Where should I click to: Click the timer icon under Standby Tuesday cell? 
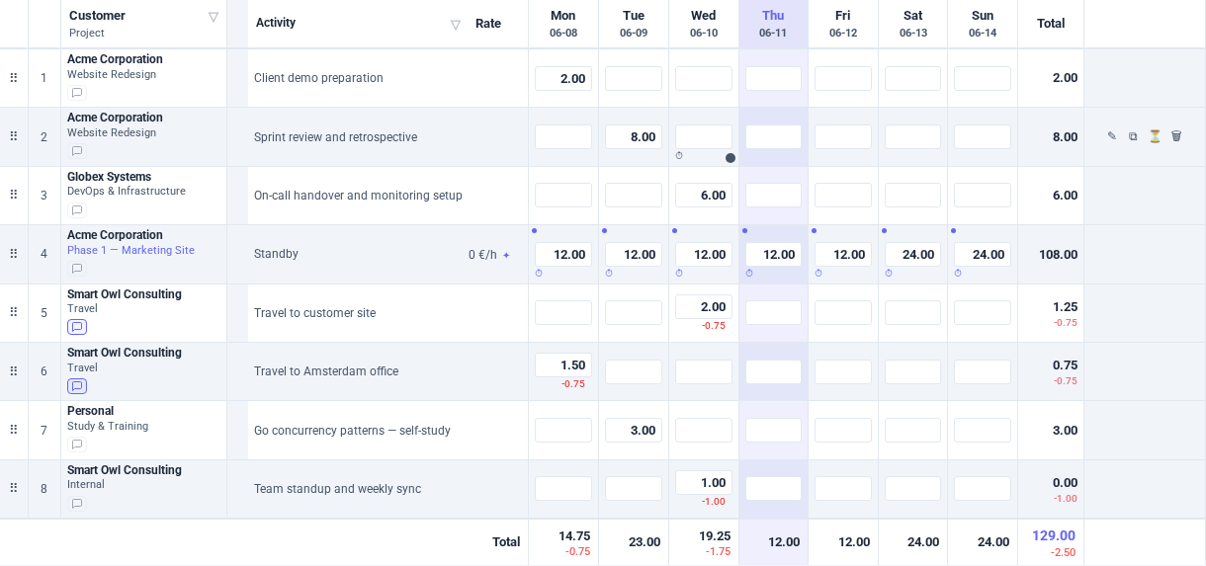(x=609, y=274)
